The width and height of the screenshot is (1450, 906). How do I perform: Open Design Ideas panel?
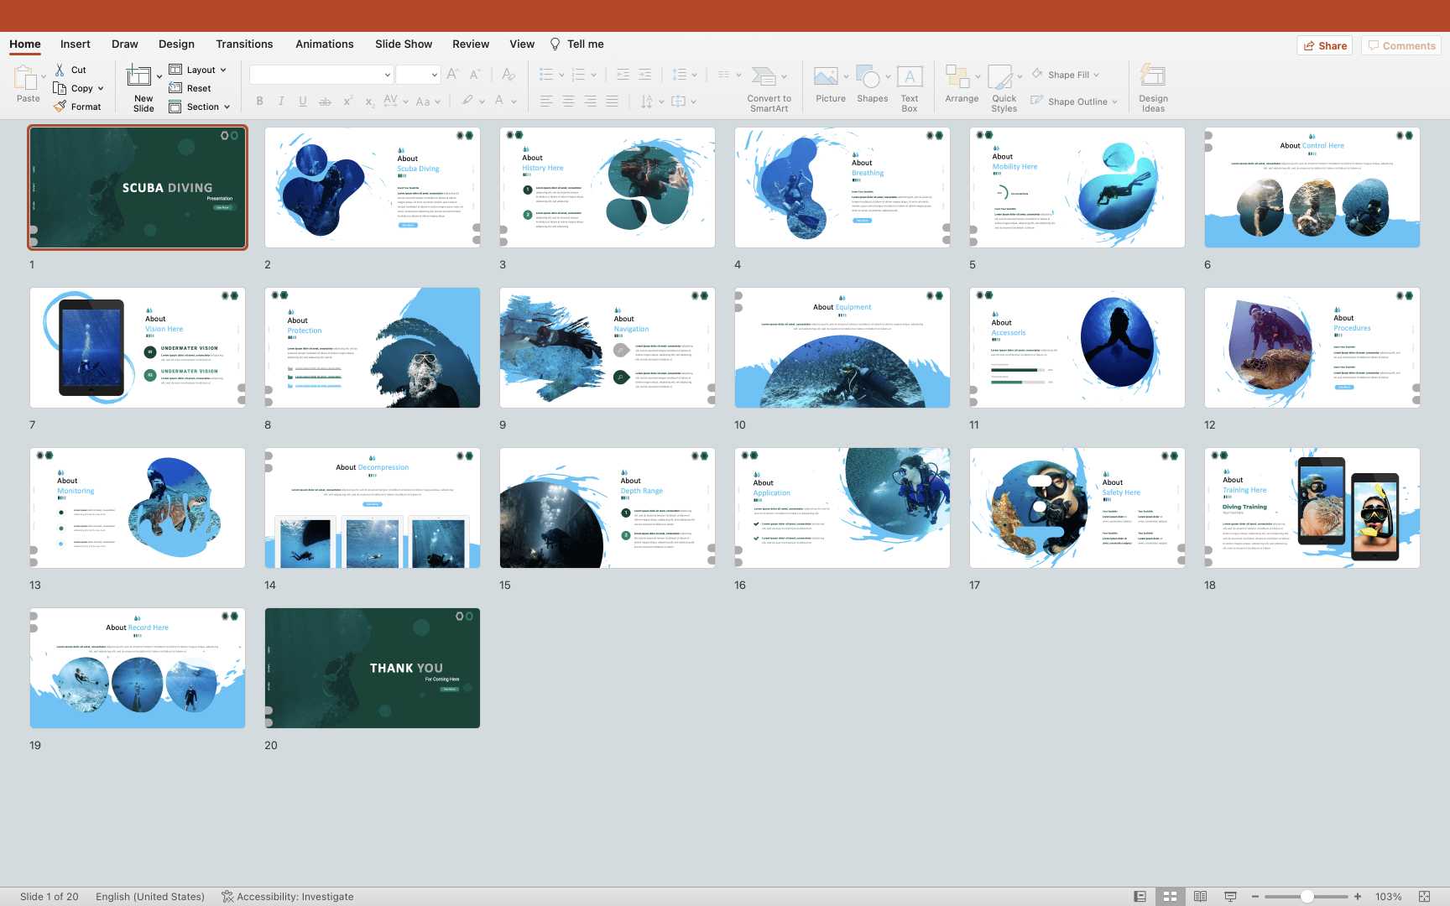click(1153, 77)
